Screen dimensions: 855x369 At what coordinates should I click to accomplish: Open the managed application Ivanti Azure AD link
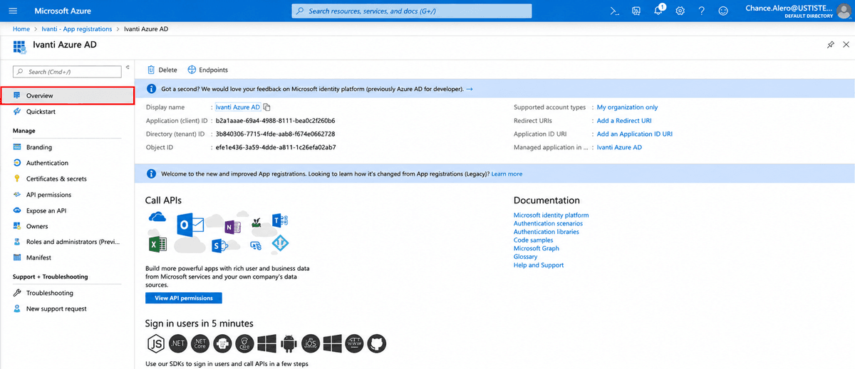[x=619, y=147]
